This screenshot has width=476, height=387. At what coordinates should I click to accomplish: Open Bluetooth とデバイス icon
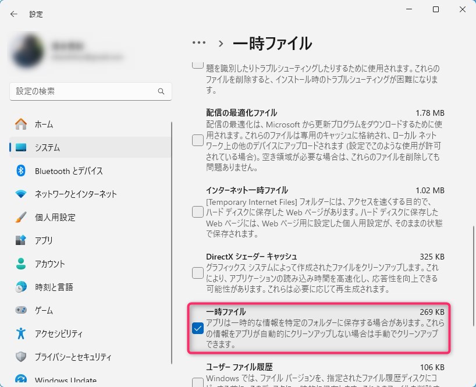point(21,171)
